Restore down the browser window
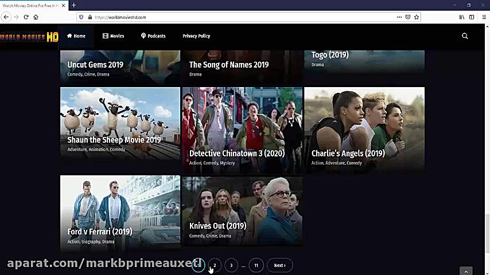Viewport: 490px width, 275px height. tap(469, 5)
